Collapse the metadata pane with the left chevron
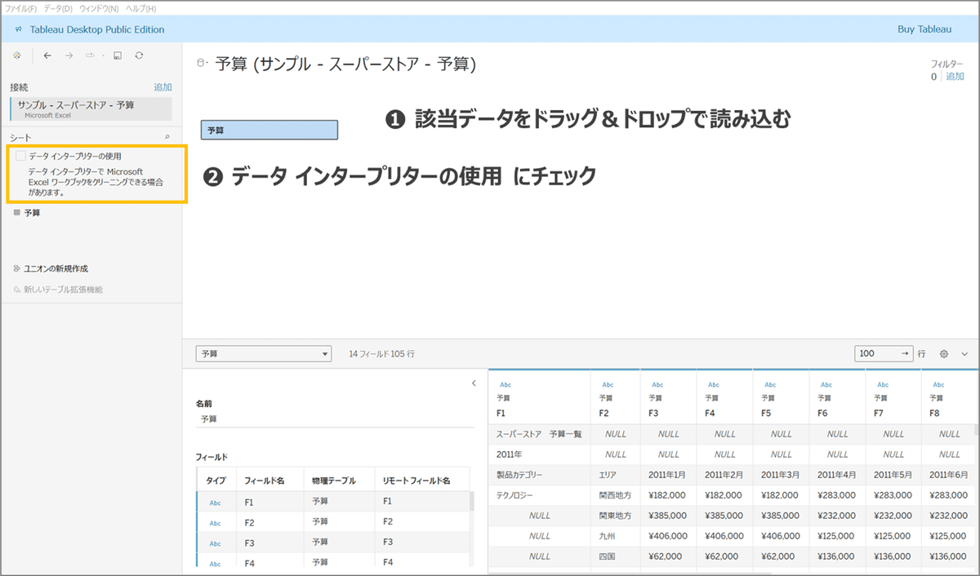 474,383
